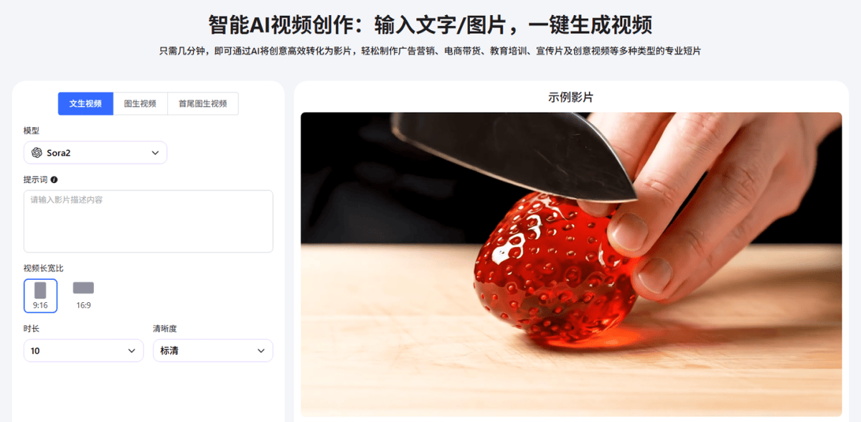
Task: Click the OpenAI logo beside Sora2
Action: [x=37, y=153]
